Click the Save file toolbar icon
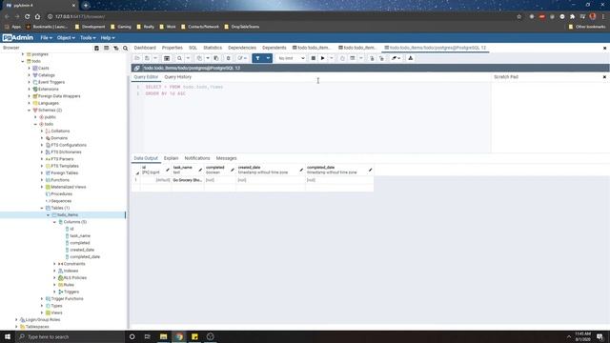Viewport: 610px width, 343px height. tap(147, 58)
